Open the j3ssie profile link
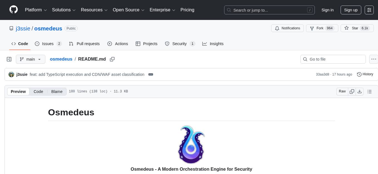This screenshot has height=174, width=378. click(x=23, y=28)
